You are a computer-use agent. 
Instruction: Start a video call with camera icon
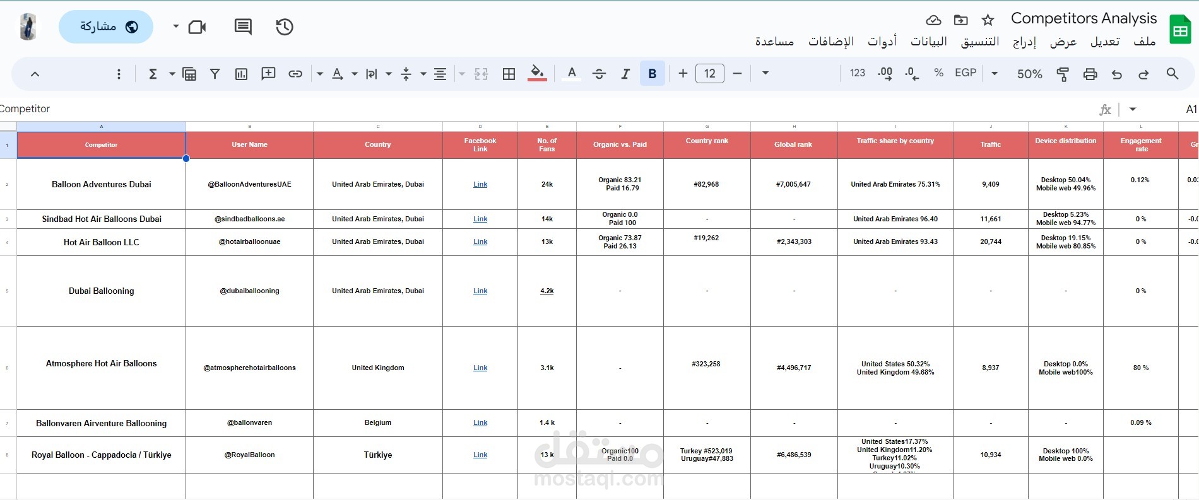(x=197, y=26)
